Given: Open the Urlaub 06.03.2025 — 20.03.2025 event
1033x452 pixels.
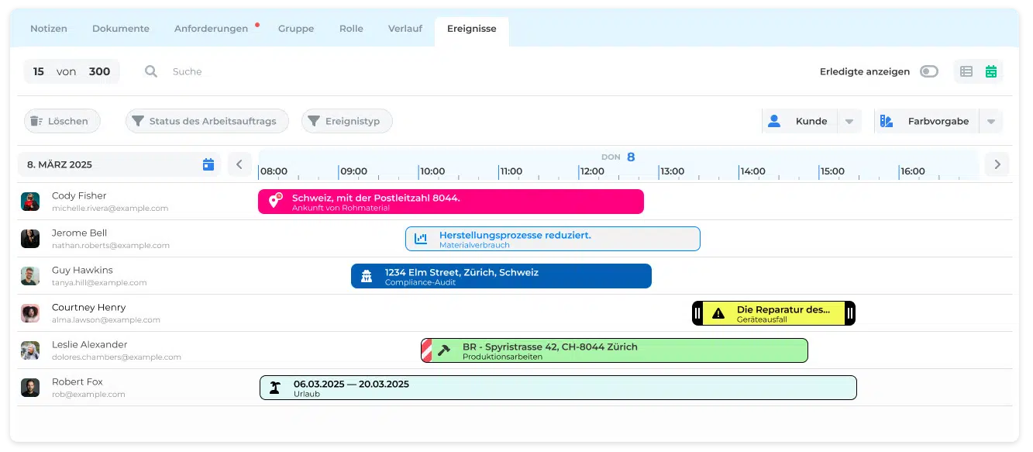Looking at the screenshot, I should coord(558,388).
